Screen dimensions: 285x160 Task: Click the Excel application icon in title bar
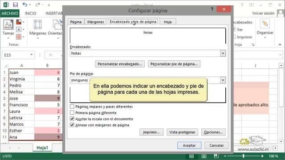point(6,5)
